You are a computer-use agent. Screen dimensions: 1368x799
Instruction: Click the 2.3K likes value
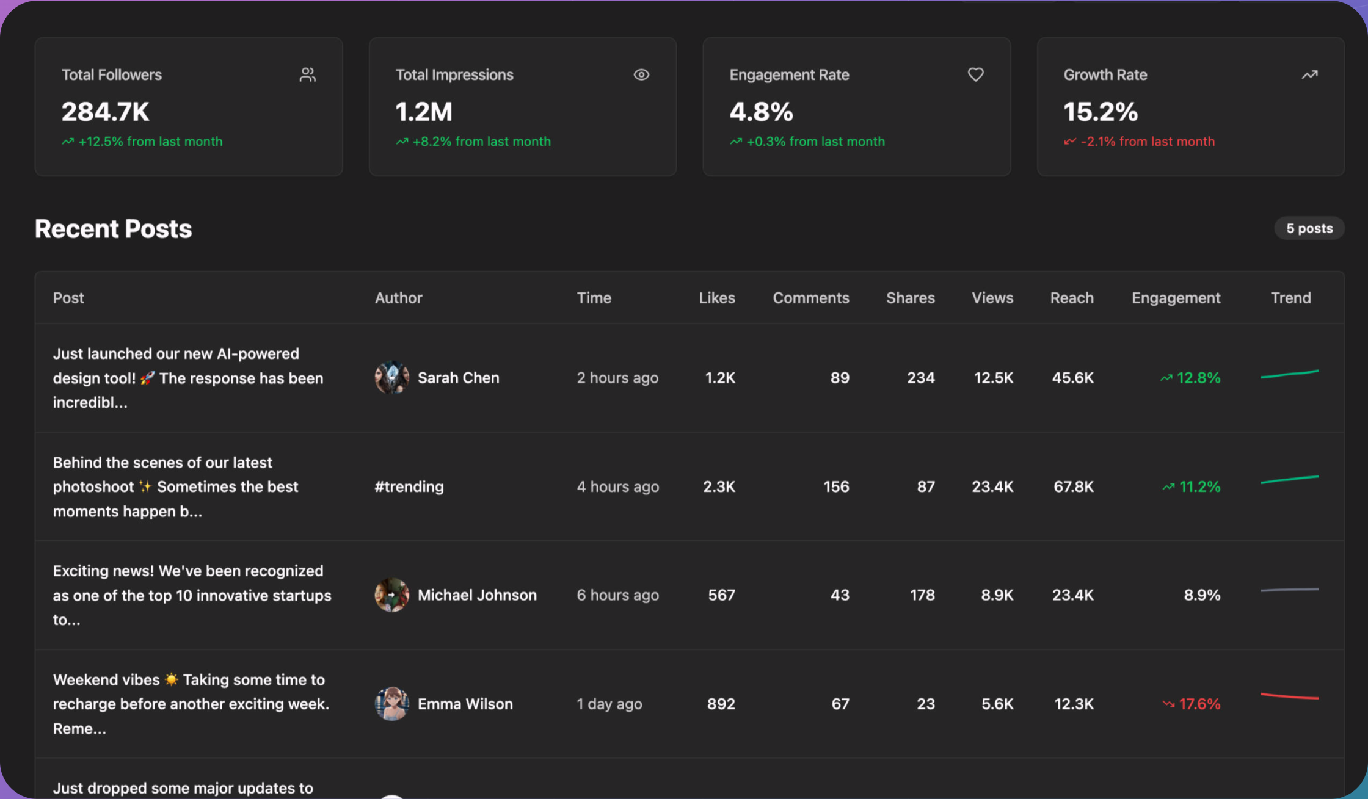coord(719,486)
